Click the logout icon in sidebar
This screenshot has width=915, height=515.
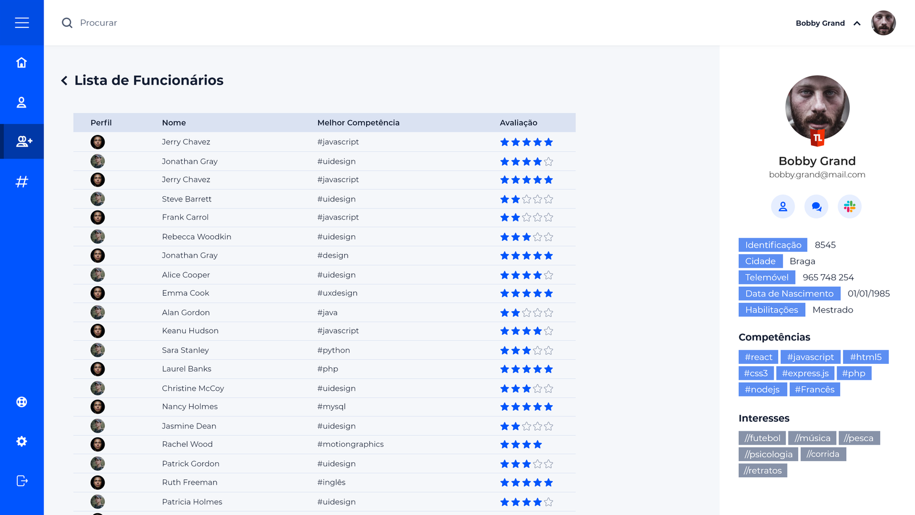pos(22,481)
